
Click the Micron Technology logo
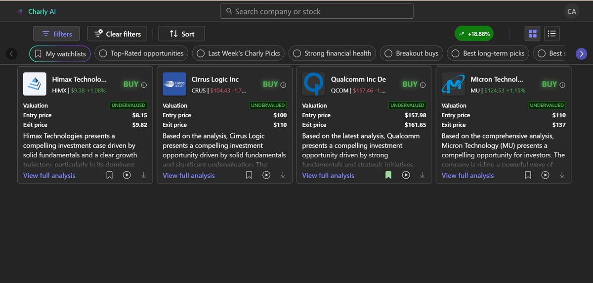point(453,84)
